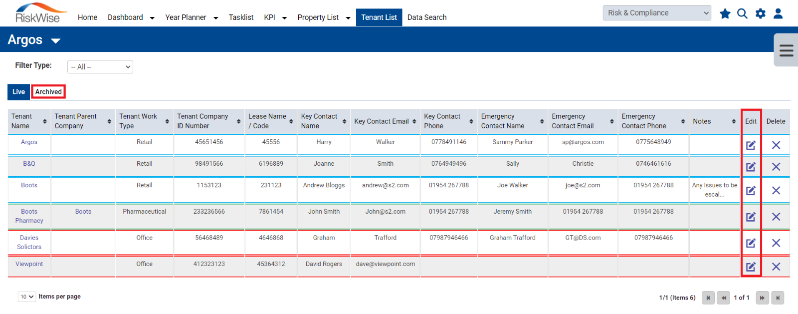Edit the Viewpoint tenant row
798x314 pixels.
pyautogui.click(x=751, y=267)
